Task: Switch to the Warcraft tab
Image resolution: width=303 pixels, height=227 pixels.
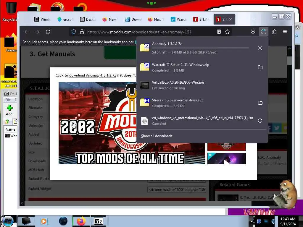Action: pyautogui.click(x=178, y=19)
